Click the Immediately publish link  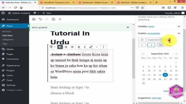pos(154,34)
